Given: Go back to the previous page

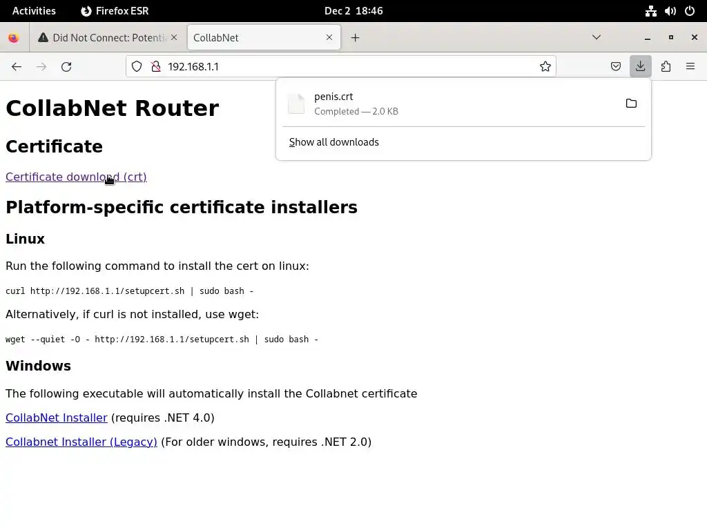Looking at the screenshot, I should click(17, 67).
